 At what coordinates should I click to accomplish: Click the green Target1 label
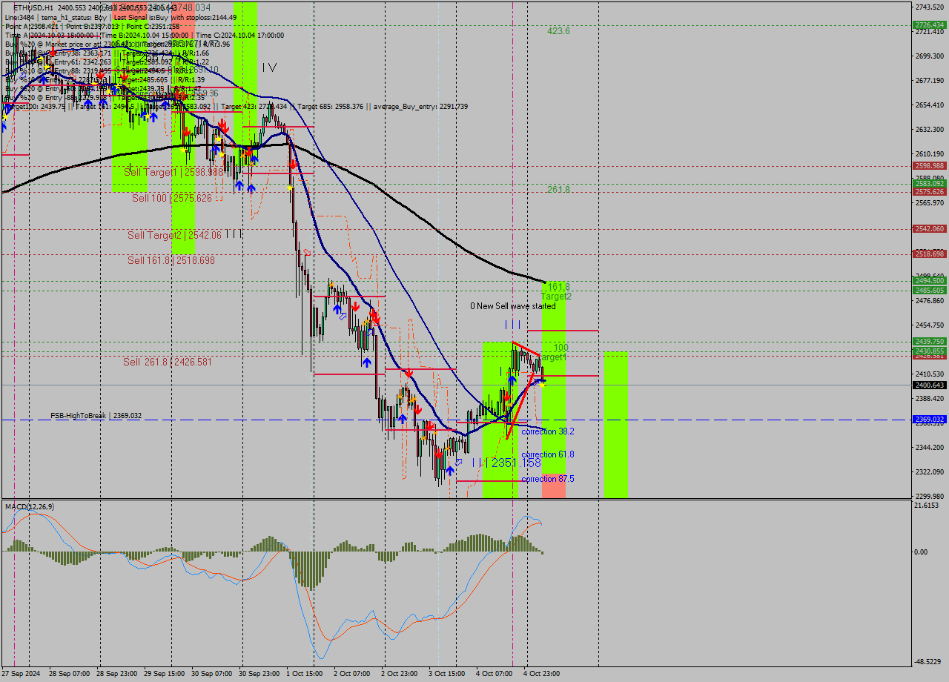coord(552,357)
